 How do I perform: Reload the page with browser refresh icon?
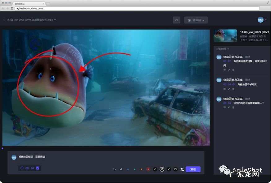[x=12, y=8]
